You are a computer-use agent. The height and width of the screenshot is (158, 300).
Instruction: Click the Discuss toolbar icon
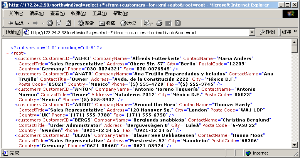(178, 23)
